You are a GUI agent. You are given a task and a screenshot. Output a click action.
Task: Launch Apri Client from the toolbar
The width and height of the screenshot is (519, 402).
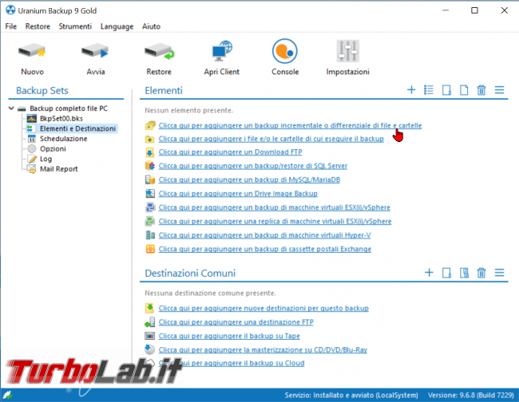click(221, 52)
